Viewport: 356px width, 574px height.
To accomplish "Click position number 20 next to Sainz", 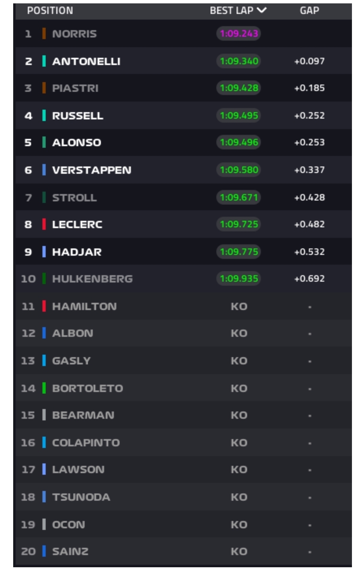I will pyautogui.click(x=28, y=552).
